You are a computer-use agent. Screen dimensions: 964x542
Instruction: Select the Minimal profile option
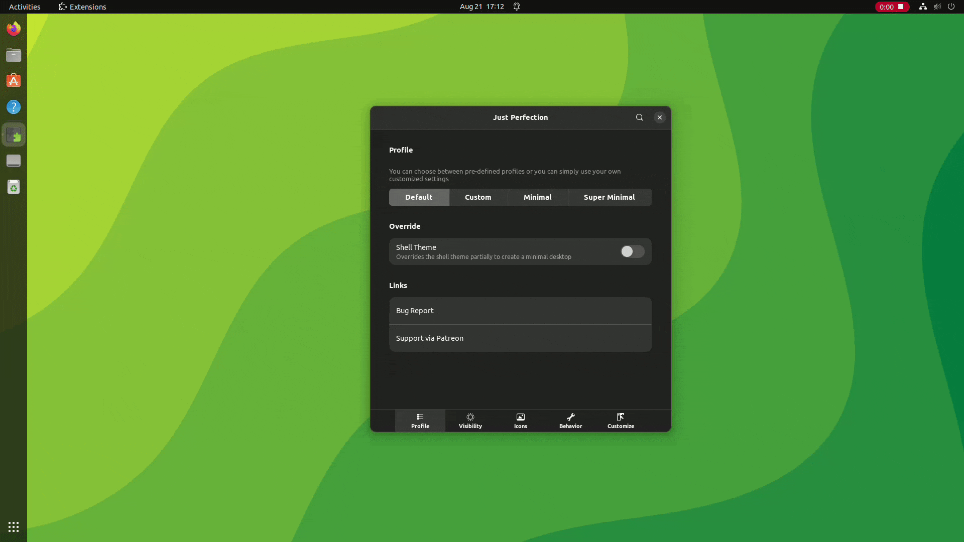click(537, 197)
